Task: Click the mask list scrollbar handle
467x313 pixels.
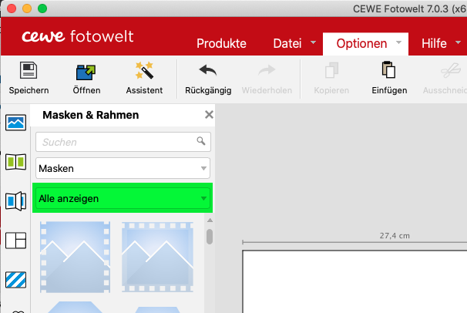Action: click(x=210, y=237)
